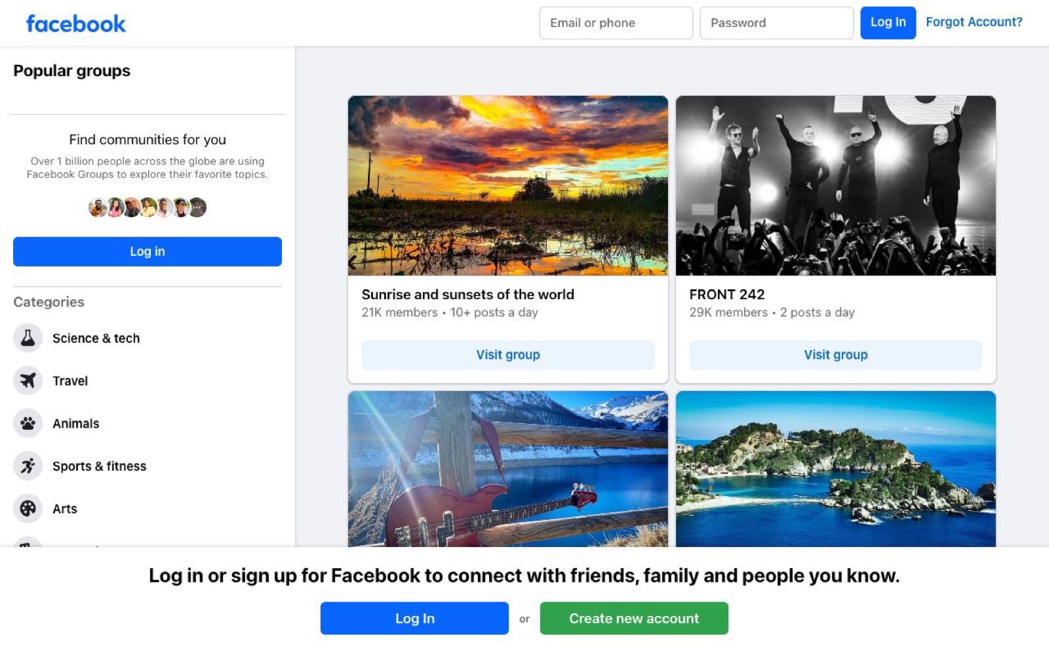This screenshot has width=1049, height=656.
Task: Click the Facebook logo
Action: (75, 24)
